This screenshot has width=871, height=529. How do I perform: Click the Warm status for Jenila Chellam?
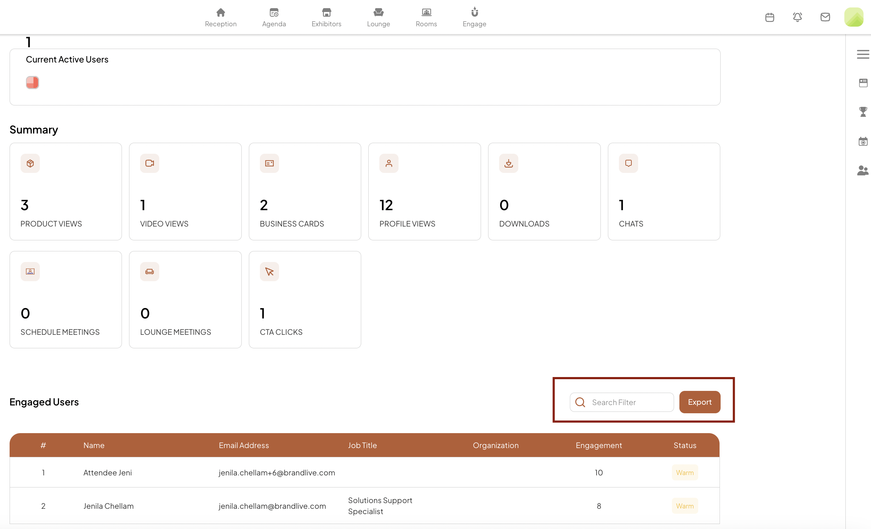pos(685,506)
